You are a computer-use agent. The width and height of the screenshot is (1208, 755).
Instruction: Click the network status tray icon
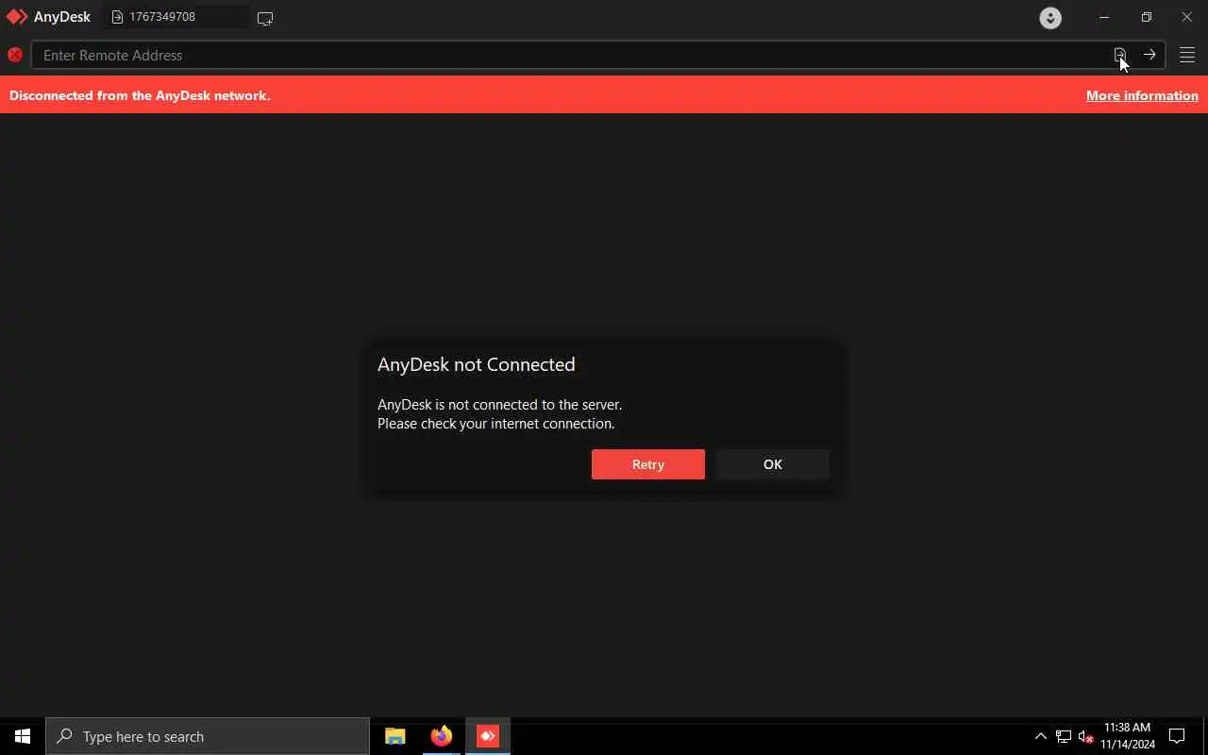[x=1064, y=736]
